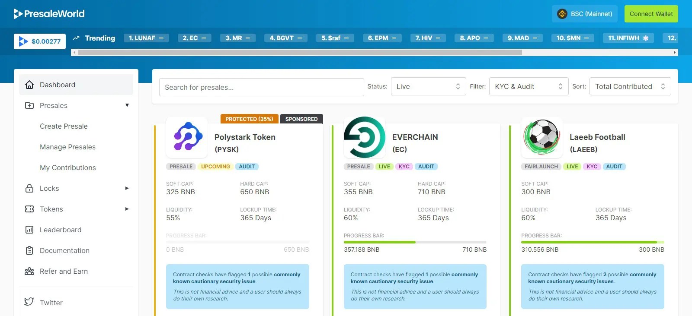This screenshot has height=316, width=692.
Task: Open the Status dropdown set to Live
Action: click(x=429, y=86)
